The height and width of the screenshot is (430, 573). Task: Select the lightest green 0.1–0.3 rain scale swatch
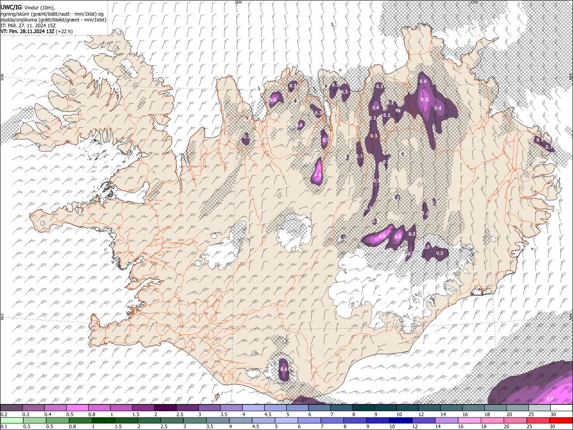pyautogui.click(x=12, y=420)
